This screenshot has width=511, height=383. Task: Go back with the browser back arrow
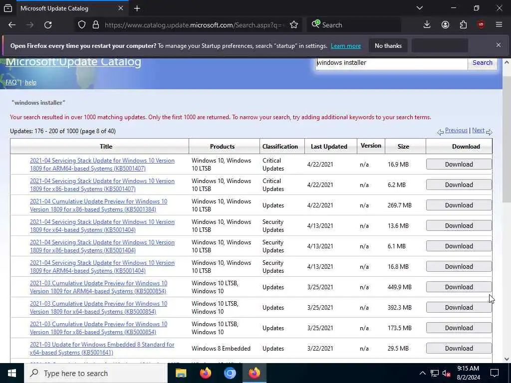(12, 25)
